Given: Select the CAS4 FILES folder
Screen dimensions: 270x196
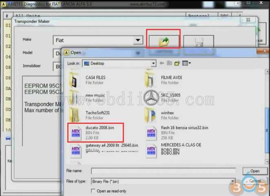Looking at the screenshot, I should point(87,80).
